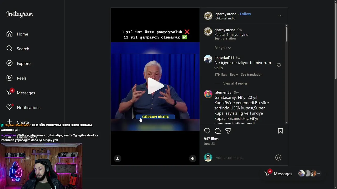Click your profile avatar beside comment box

[208, 157]
